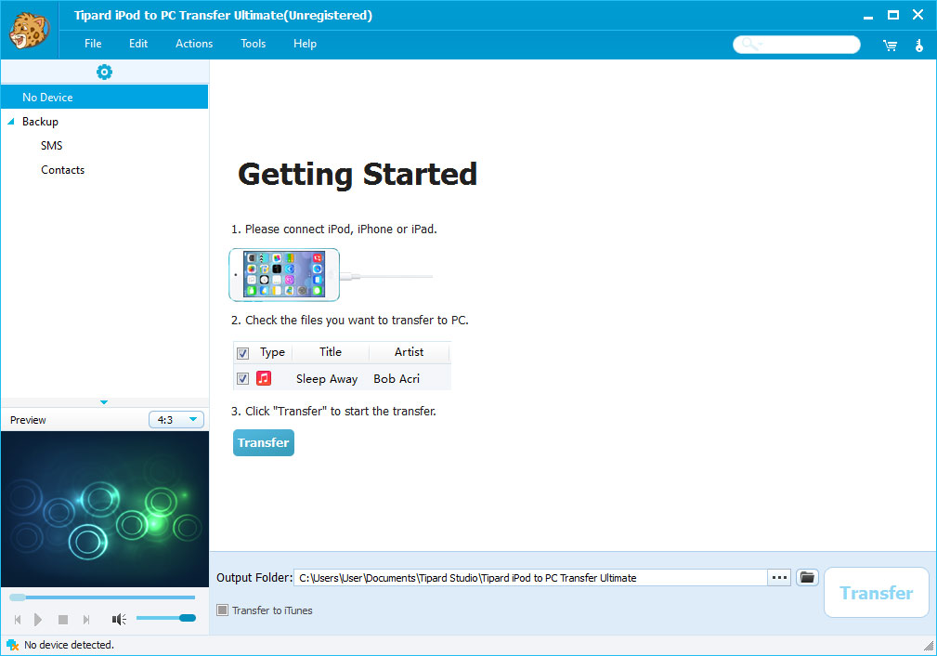Click the play button in preview
Screen dimensions: 937x656
click(38, 620)
